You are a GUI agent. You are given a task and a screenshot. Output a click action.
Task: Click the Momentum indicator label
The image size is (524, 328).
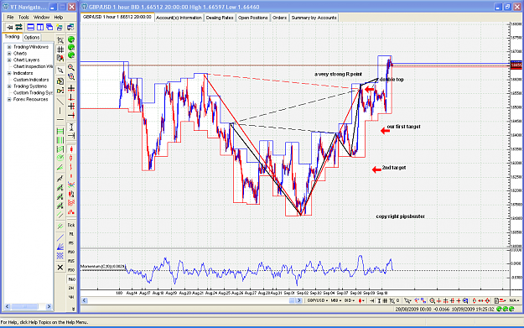102,267
